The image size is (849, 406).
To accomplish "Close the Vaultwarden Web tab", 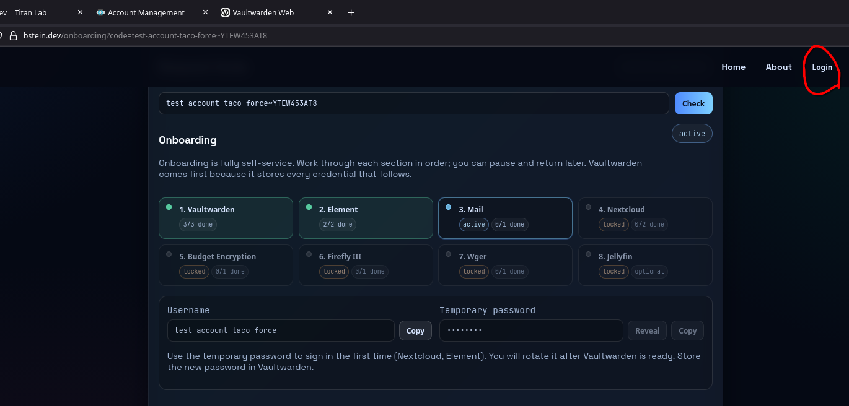I will 330,12.
